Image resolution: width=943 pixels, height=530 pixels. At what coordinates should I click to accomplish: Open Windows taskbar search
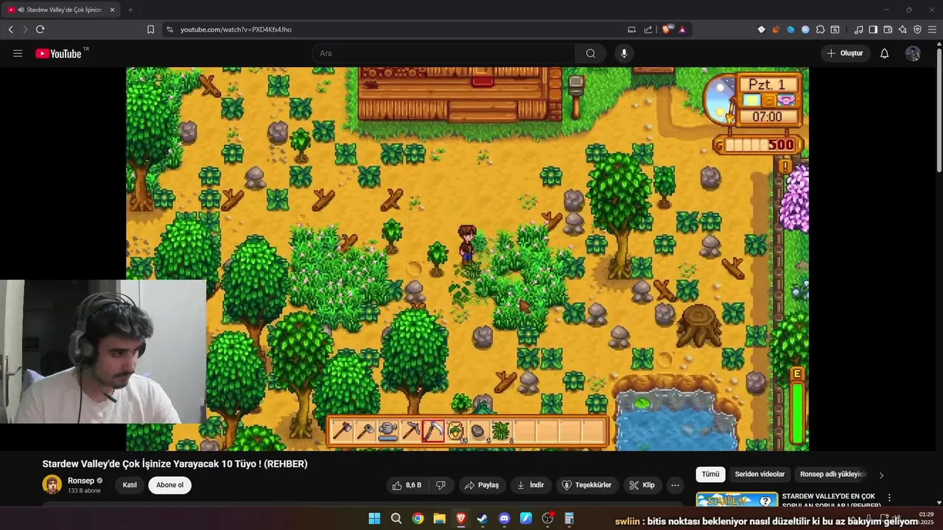(396, 518)
